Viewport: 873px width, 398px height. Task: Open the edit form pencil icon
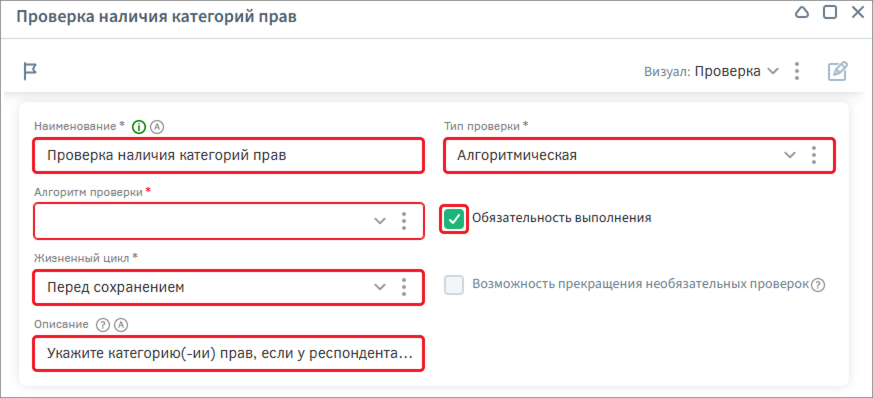[837, 71]
